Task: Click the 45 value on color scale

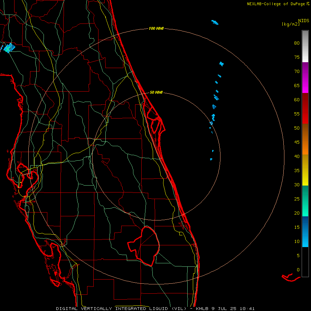Action: pyautogui.click(x=297, y=142)
